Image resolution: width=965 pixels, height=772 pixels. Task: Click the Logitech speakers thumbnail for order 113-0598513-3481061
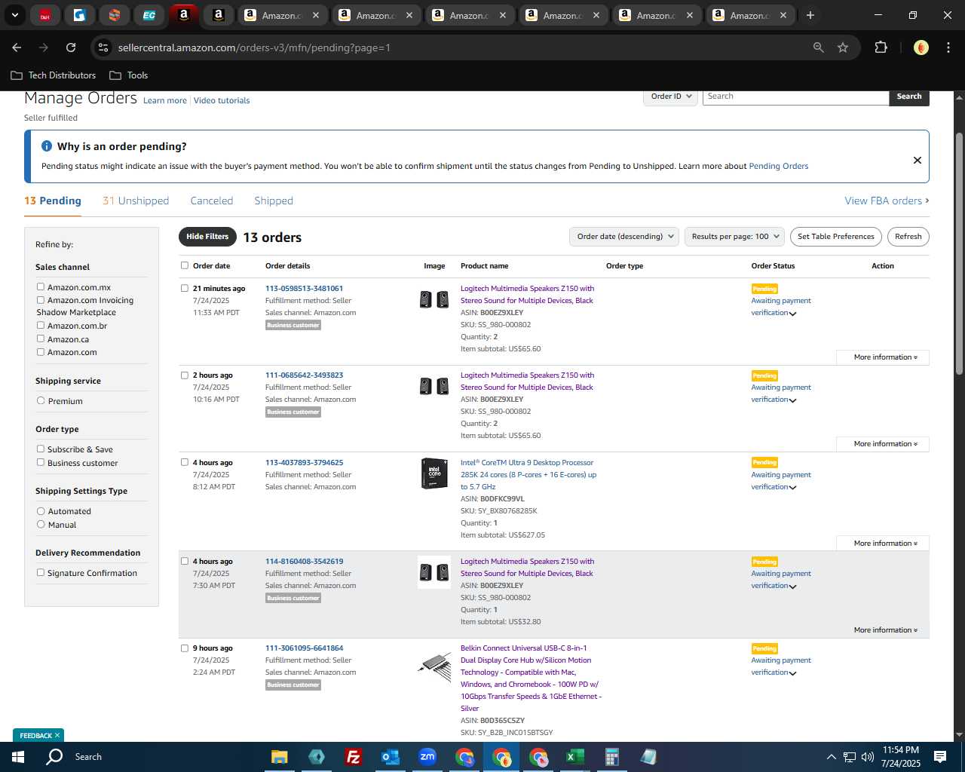[x=434, y=299]
